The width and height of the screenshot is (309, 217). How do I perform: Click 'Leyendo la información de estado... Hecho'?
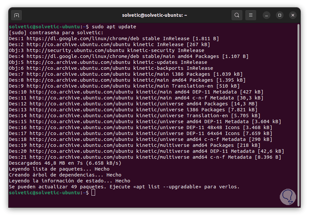click(x=69, y=181)
